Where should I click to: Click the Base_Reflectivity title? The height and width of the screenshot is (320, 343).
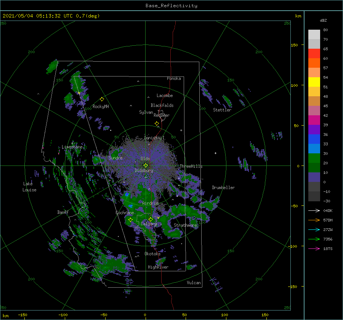tap(171, 6)
